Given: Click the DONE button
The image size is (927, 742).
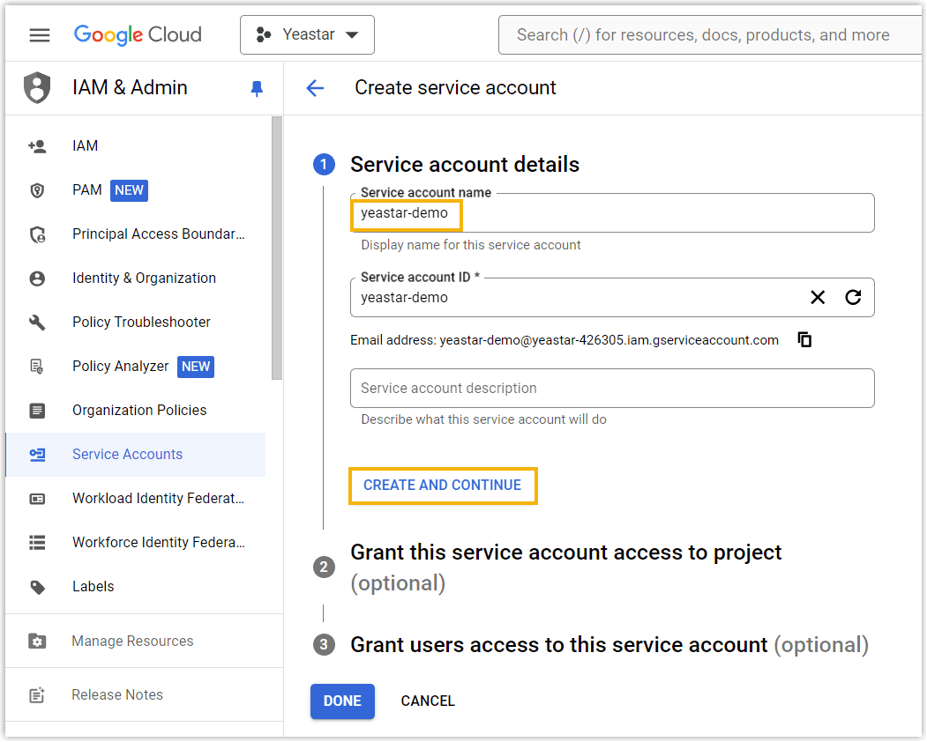Looking at the screenshot, I should pyautogui.click(x=342, y=701).
